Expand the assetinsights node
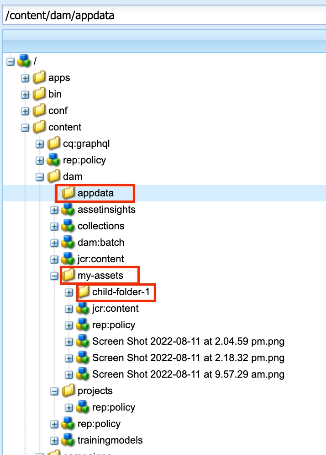The height and width of the screenshot is (455, 326). 54,210
